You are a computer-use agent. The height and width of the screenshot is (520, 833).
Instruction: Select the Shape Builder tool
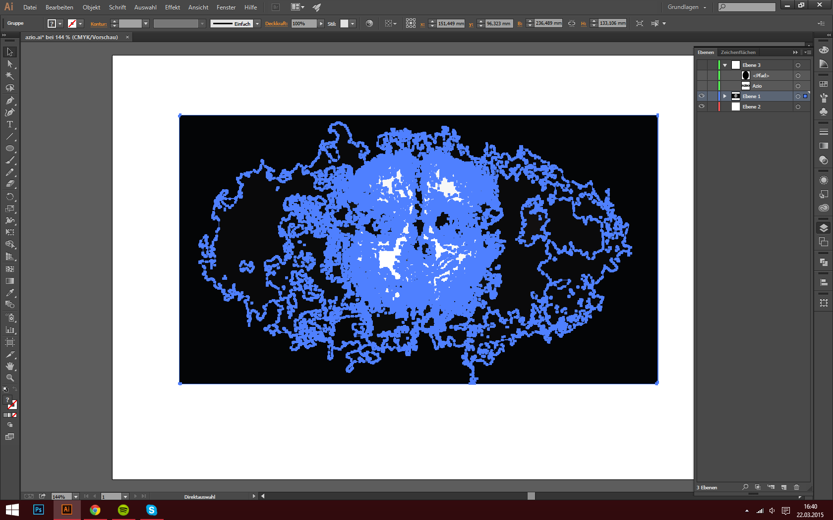coord(10,245)
